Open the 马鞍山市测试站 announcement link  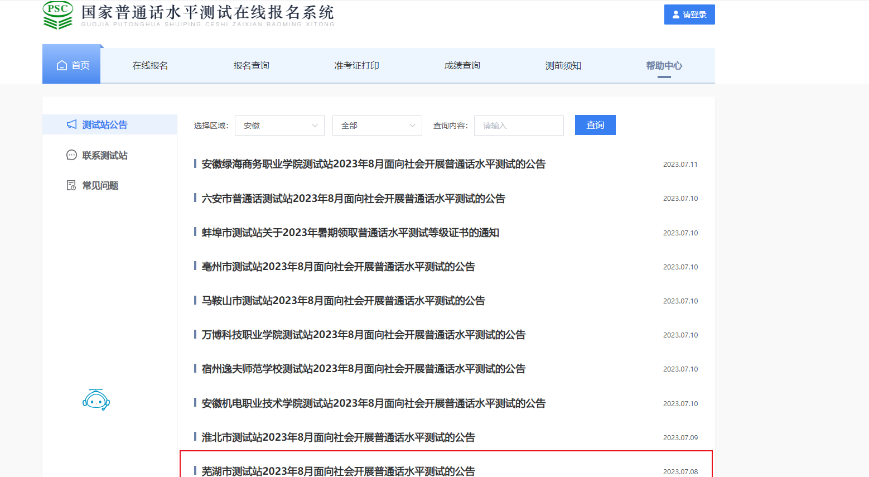click(343, 301)
